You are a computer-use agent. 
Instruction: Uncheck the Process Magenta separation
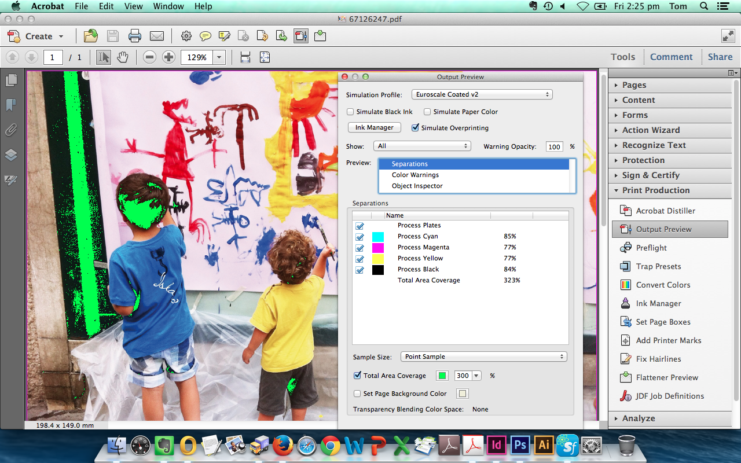point(360,247)
